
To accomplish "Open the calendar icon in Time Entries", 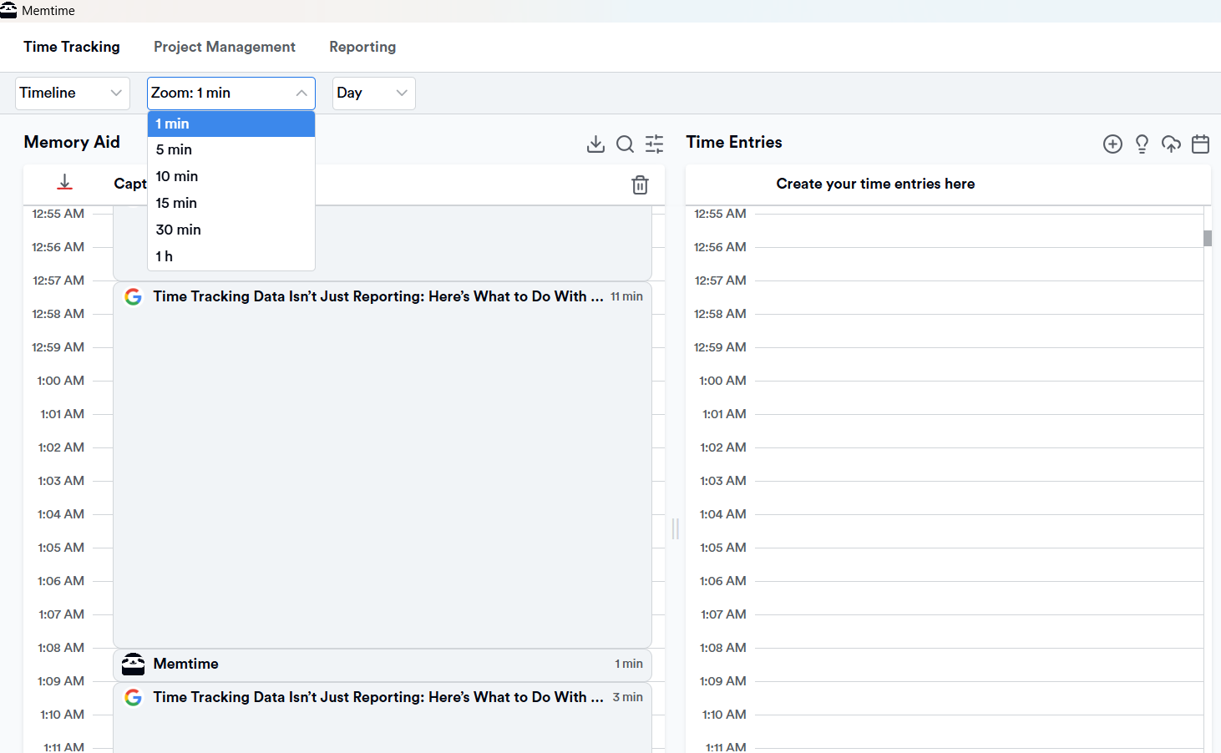I will click(x=1200, y=144).
